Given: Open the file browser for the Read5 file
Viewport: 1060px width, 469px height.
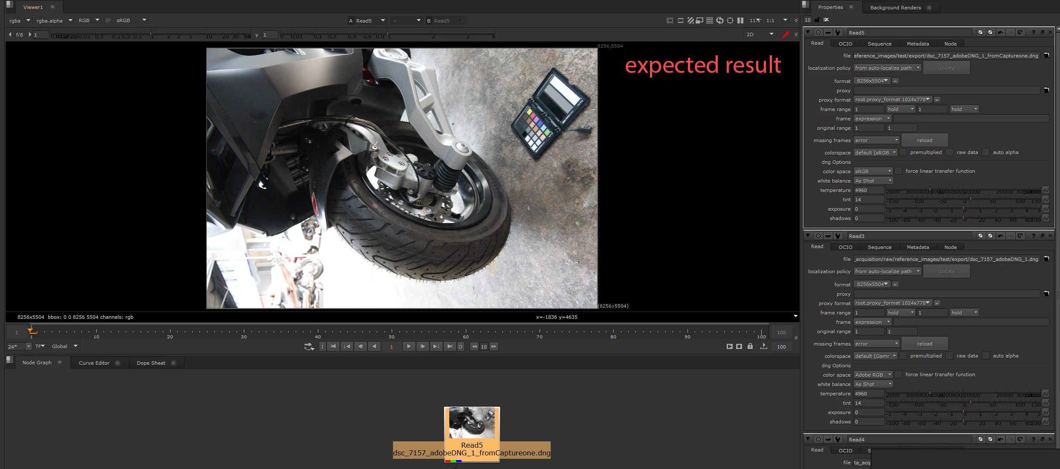Looking at the screenshot, I should click(1046, 56).
